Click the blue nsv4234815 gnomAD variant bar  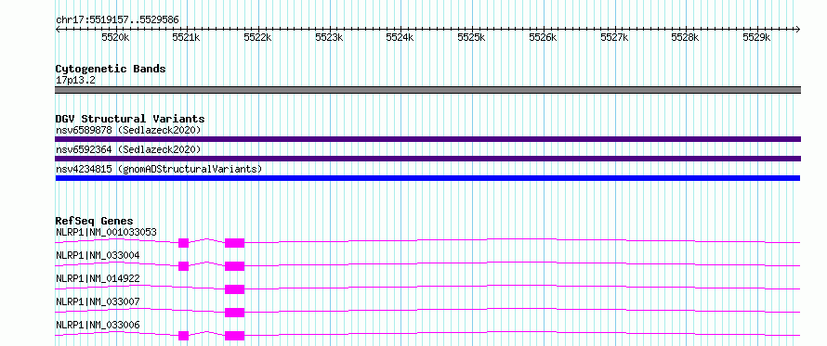(x=427, y=178)
